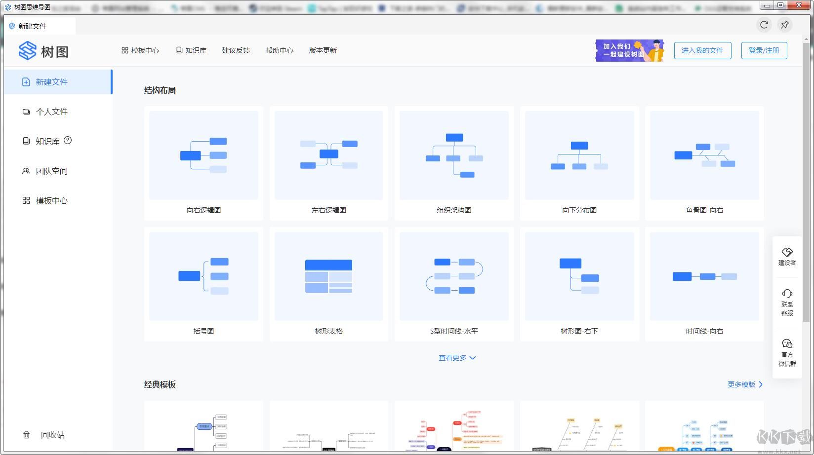Open 建议反馈 in the top navigation

236,50
